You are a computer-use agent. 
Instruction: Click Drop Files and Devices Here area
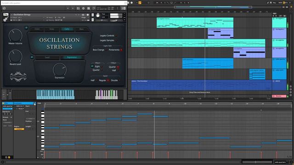199,93
